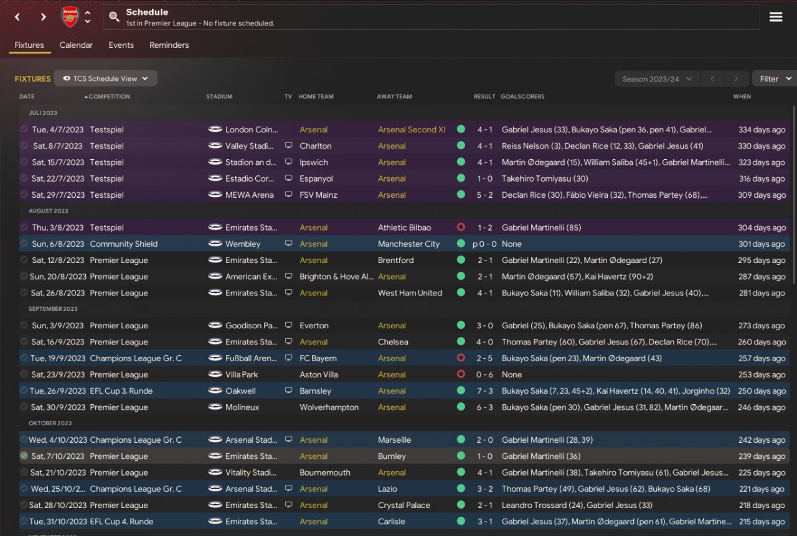The height and width of the screenshot is (536, 797).
Task: Open the West Ham United team link
Action: (x=410, y=293)
